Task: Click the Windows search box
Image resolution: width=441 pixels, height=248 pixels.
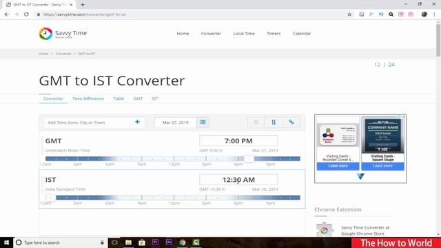Action: point(61,242)
